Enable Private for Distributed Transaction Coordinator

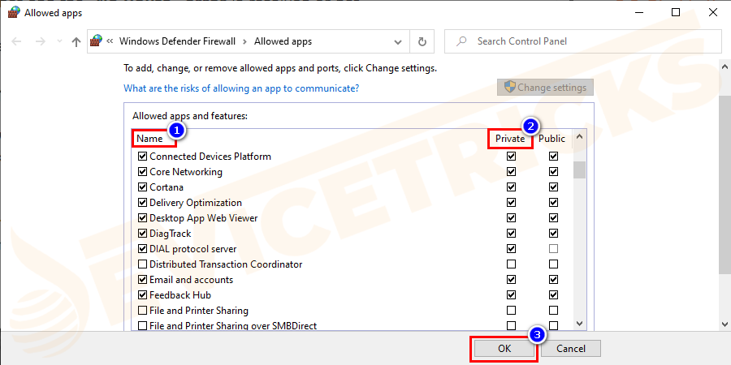[x=512, y=264]
